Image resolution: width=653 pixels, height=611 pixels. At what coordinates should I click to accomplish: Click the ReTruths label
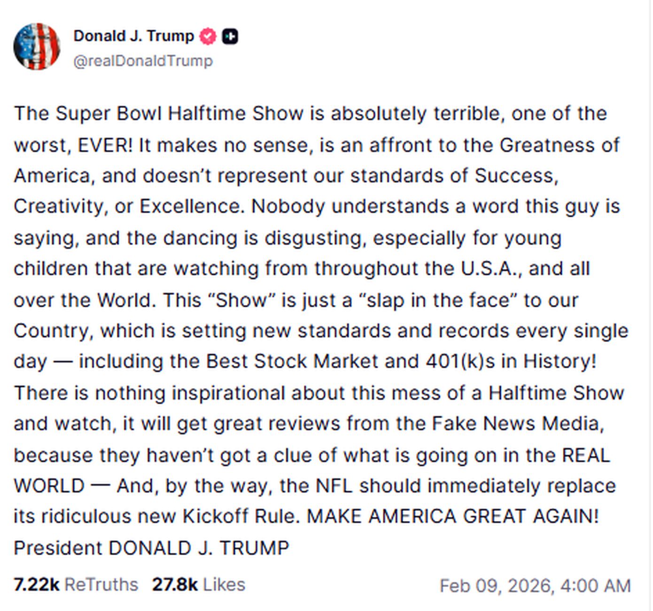pos(101,585)
